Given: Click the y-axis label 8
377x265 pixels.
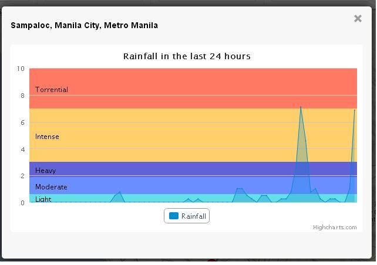Looking at the screenshot, I should 22,96.
